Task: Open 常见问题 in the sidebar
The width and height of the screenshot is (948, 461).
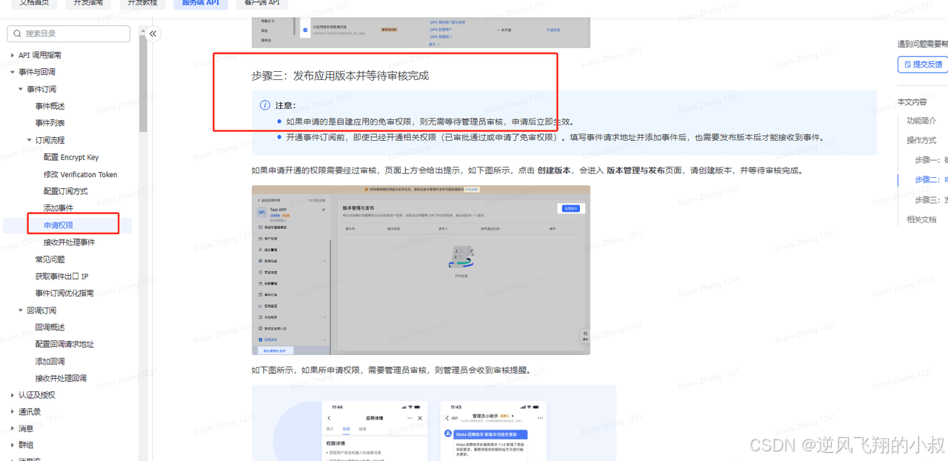Action: pyautogui.click(x=50, y=259)
